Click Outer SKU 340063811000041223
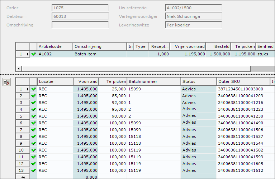The image size is (275, 179). pyautogui.click(x=243, y=109)
